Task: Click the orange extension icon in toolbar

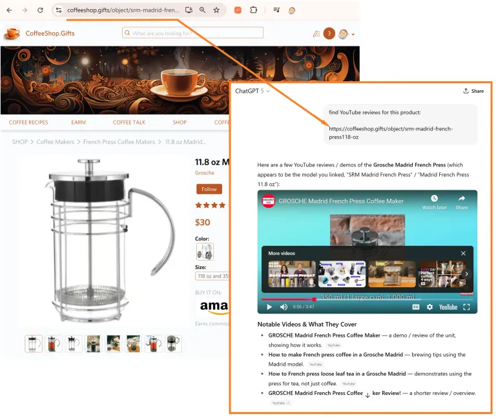Action: coord(238,10)
